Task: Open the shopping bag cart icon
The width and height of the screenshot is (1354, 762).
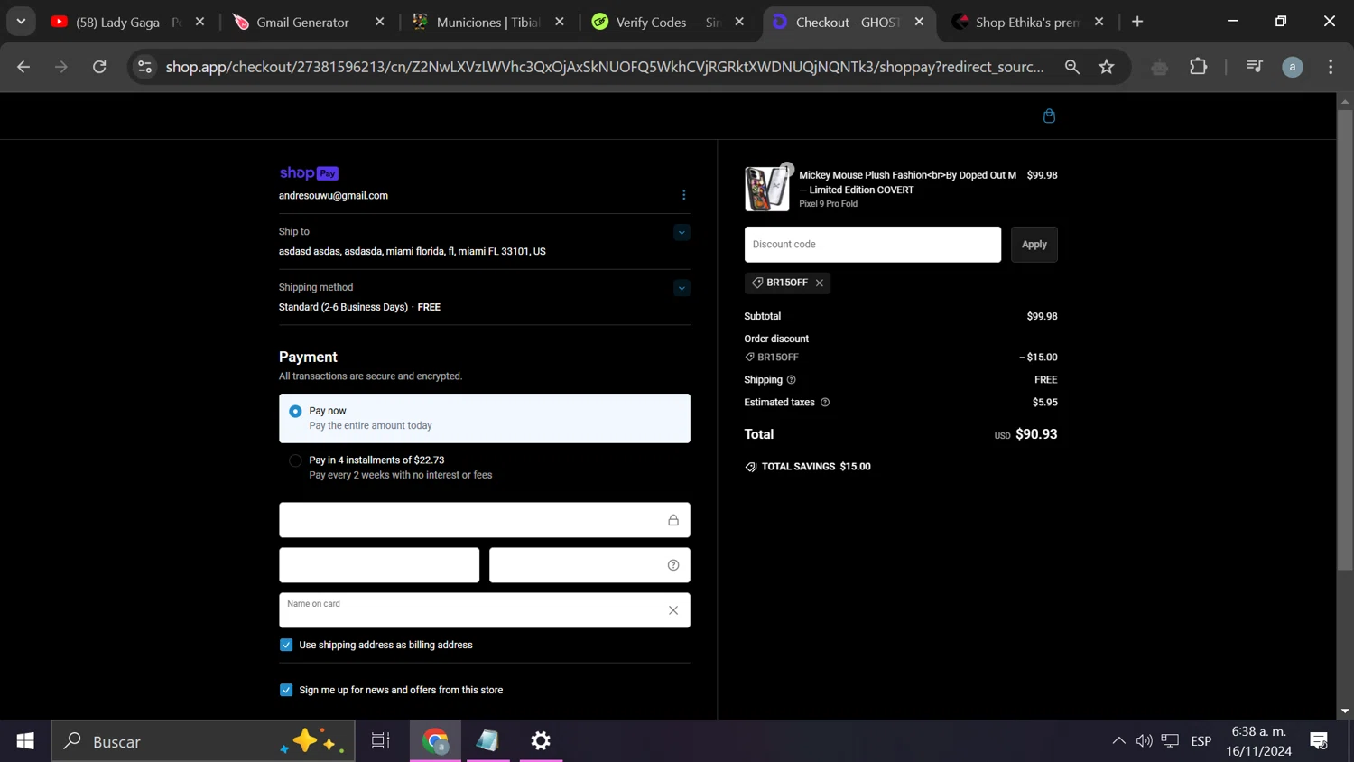Action: click(x=1049, y=116)
